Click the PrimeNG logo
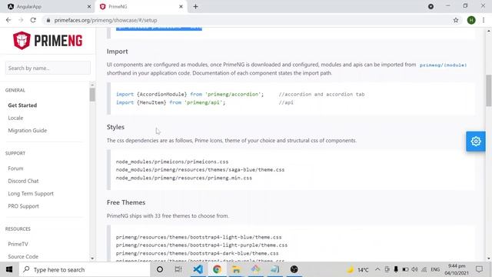492x277 pixels. pos(48,41)
